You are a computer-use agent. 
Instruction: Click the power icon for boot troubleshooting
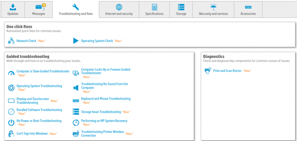tap(11, 122)
